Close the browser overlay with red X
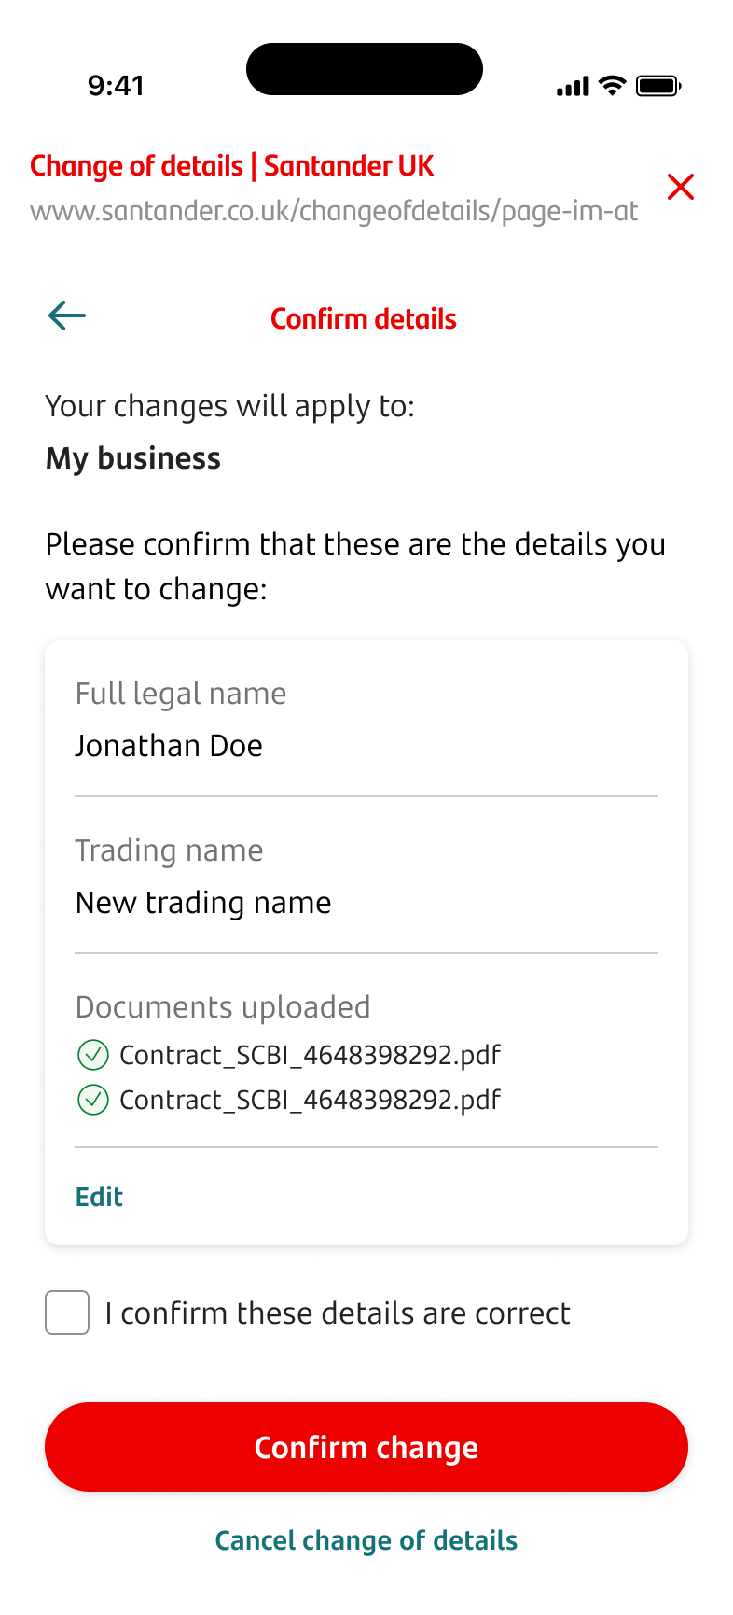Viewport: 733px width, 1615px height. tap(681, 187)
